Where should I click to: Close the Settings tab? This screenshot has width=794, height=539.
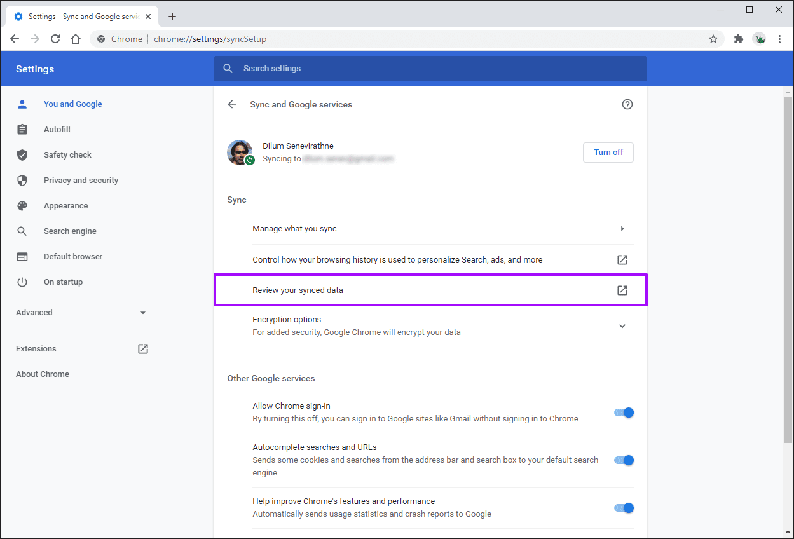(x=148, y=17)
